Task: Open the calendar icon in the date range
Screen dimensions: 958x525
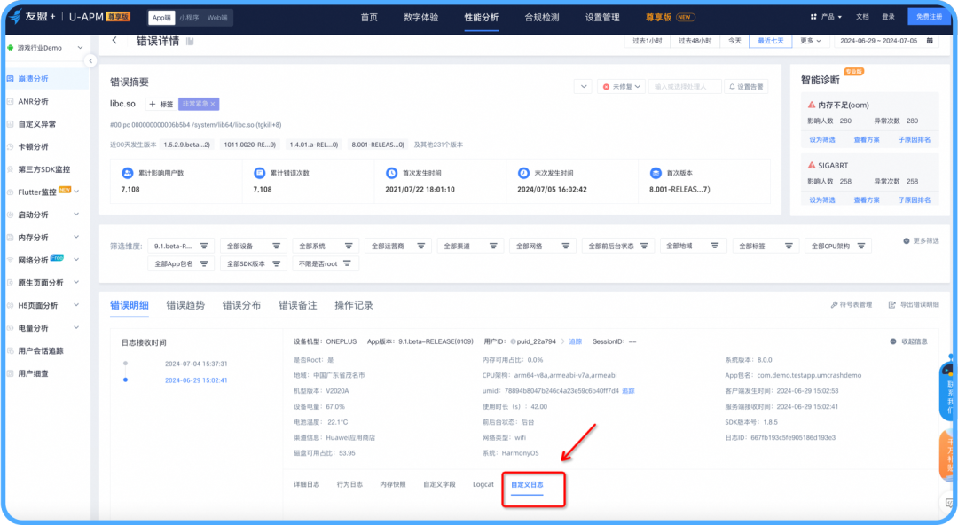Action: tap(930, 41)
